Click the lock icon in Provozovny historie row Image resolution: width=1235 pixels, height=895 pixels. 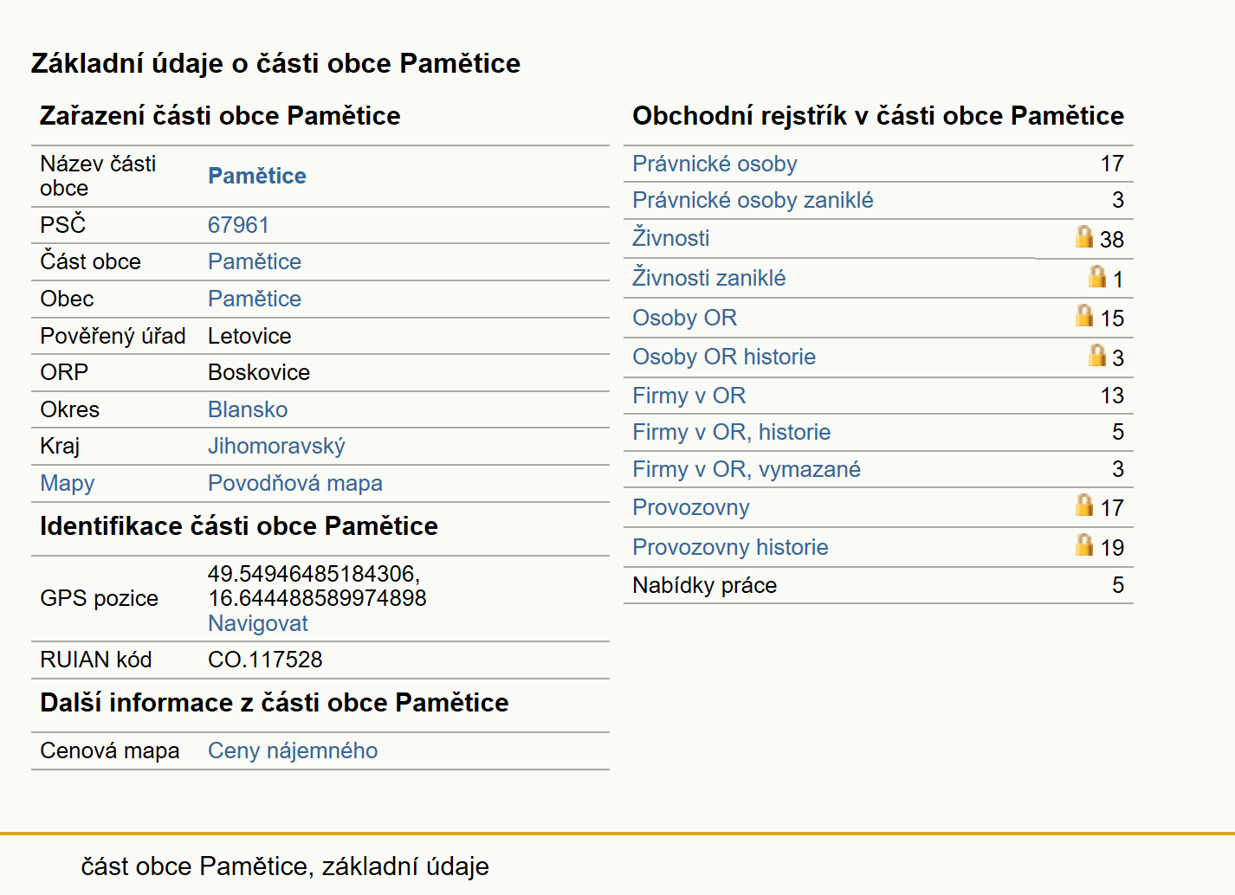pyautogui.click(x=1084, y=544)
